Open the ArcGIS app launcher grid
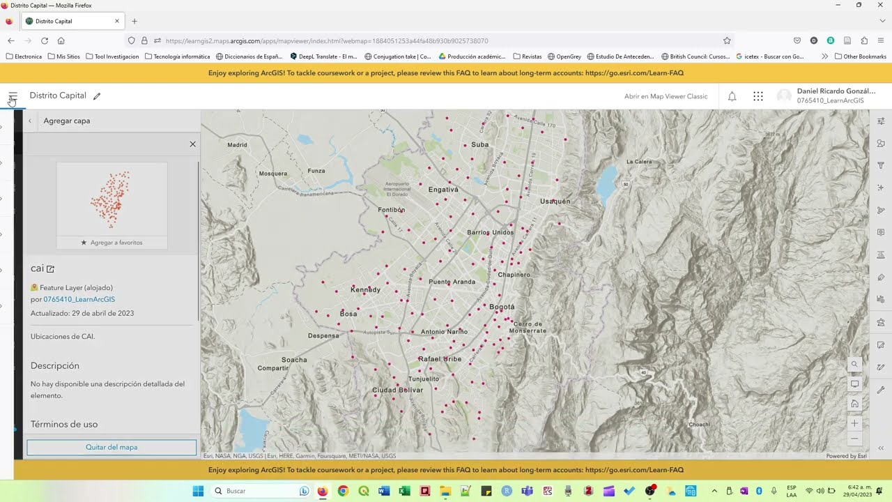Viewport: 892px width, 502px height. click(758, 96)
